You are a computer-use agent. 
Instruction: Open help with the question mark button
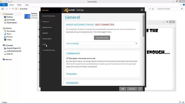click(140, 89)
